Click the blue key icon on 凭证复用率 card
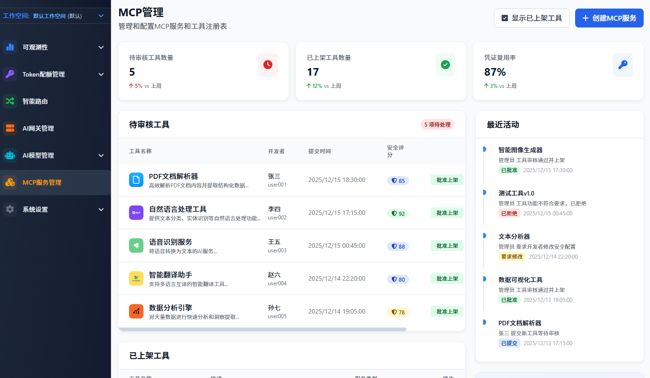Image resolution: width=650 pixels, height=378 pixels. tap(622, 65)
